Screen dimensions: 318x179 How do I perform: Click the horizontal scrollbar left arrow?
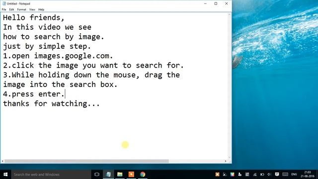tap(2, 161)
